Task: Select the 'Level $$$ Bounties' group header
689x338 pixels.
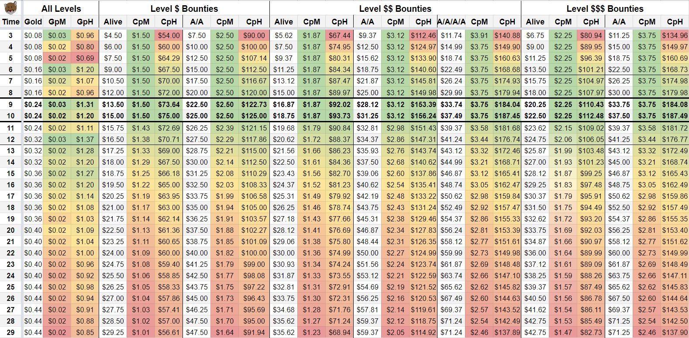Action: coord(604,9)
